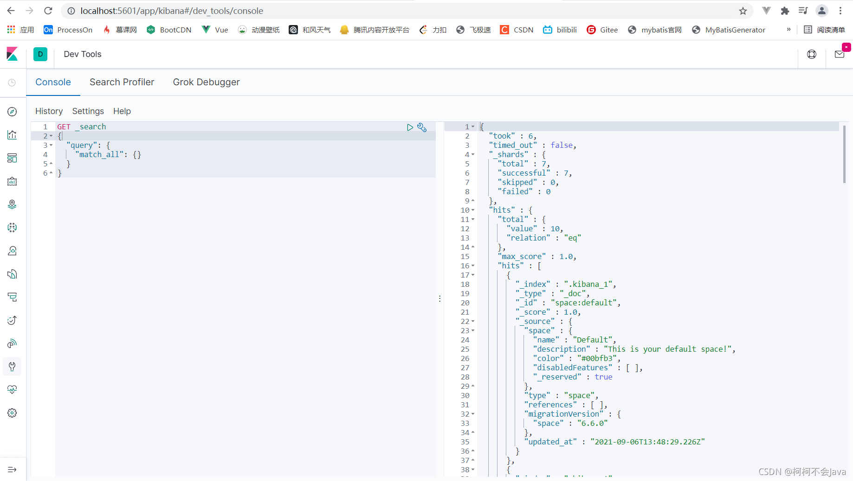Open the Machine Learning icon in sidebar
The height and width of the screenshot is (481, 853).
[x=13, y=228]
